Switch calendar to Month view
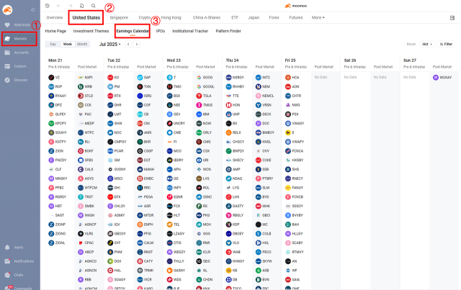Viewport: 461px width, 290px height. 82,45
